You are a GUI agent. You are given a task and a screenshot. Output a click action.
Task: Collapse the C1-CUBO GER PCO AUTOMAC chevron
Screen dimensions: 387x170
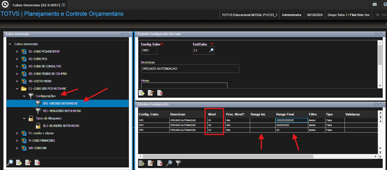point(17,88)
